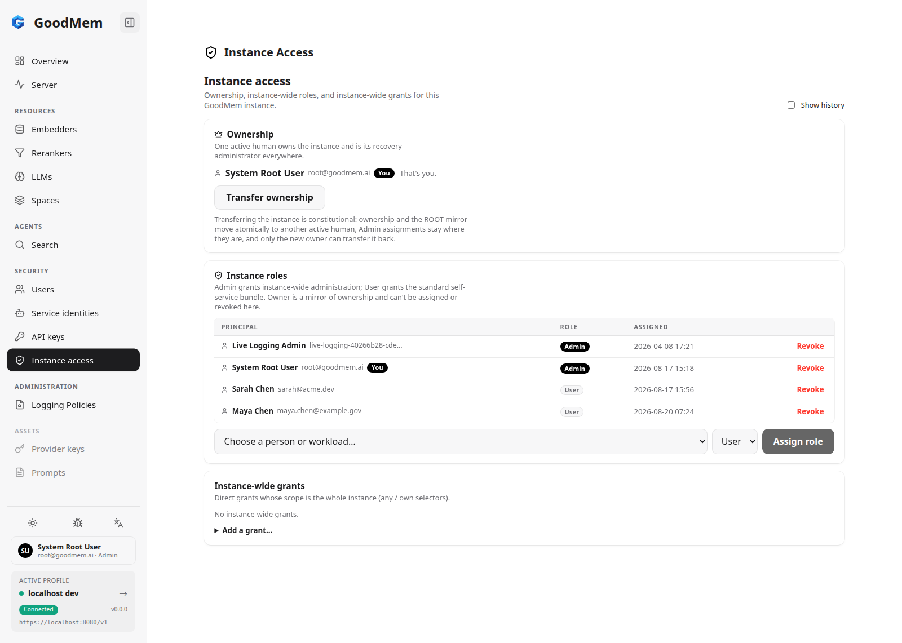Click the LLMs brain icon
This screenshot has width=902, height=643.
(20, 176)
